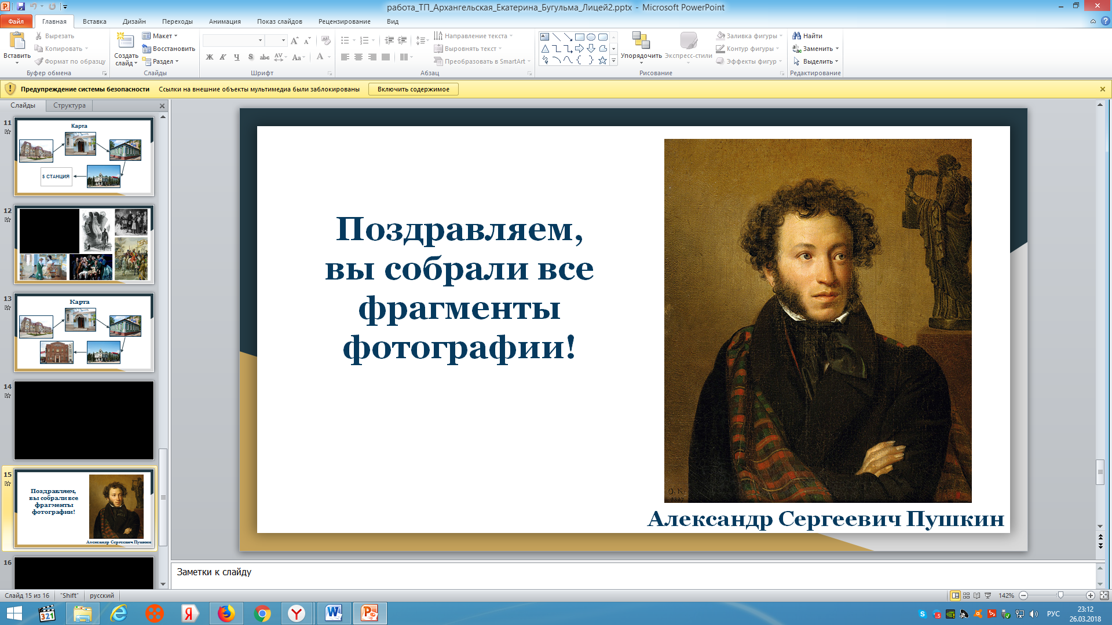Open the Вставка ribbon tab
Screen dimensions: 1112x625
point(94,21)
